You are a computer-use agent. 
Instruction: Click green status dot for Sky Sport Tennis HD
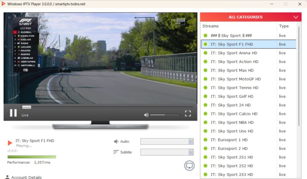(x=205, y=88)
